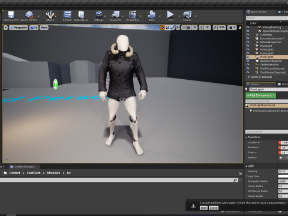This screenshot has height=216, width=288.
Task: Click the Settings gear icon
Action: (x=99, y=15)
